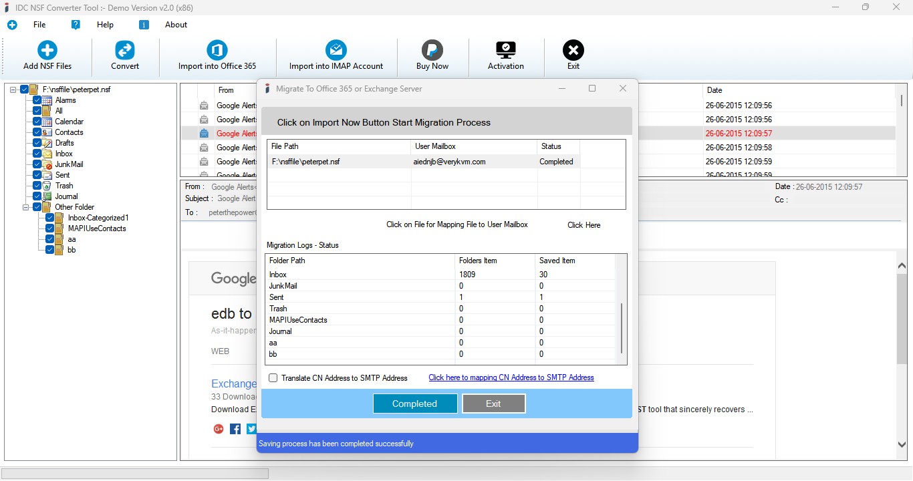The height and width of the screenshot is (481, 913).
Task: Click the Google Plus share icon in preview
Action: [219, 429]
